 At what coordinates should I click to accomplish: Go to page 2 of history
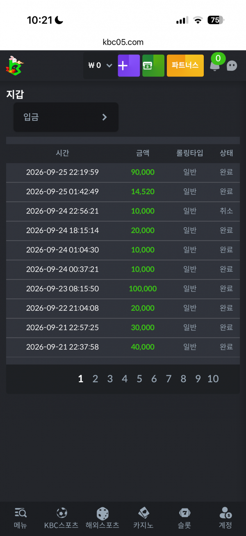[x=95, y=379]
